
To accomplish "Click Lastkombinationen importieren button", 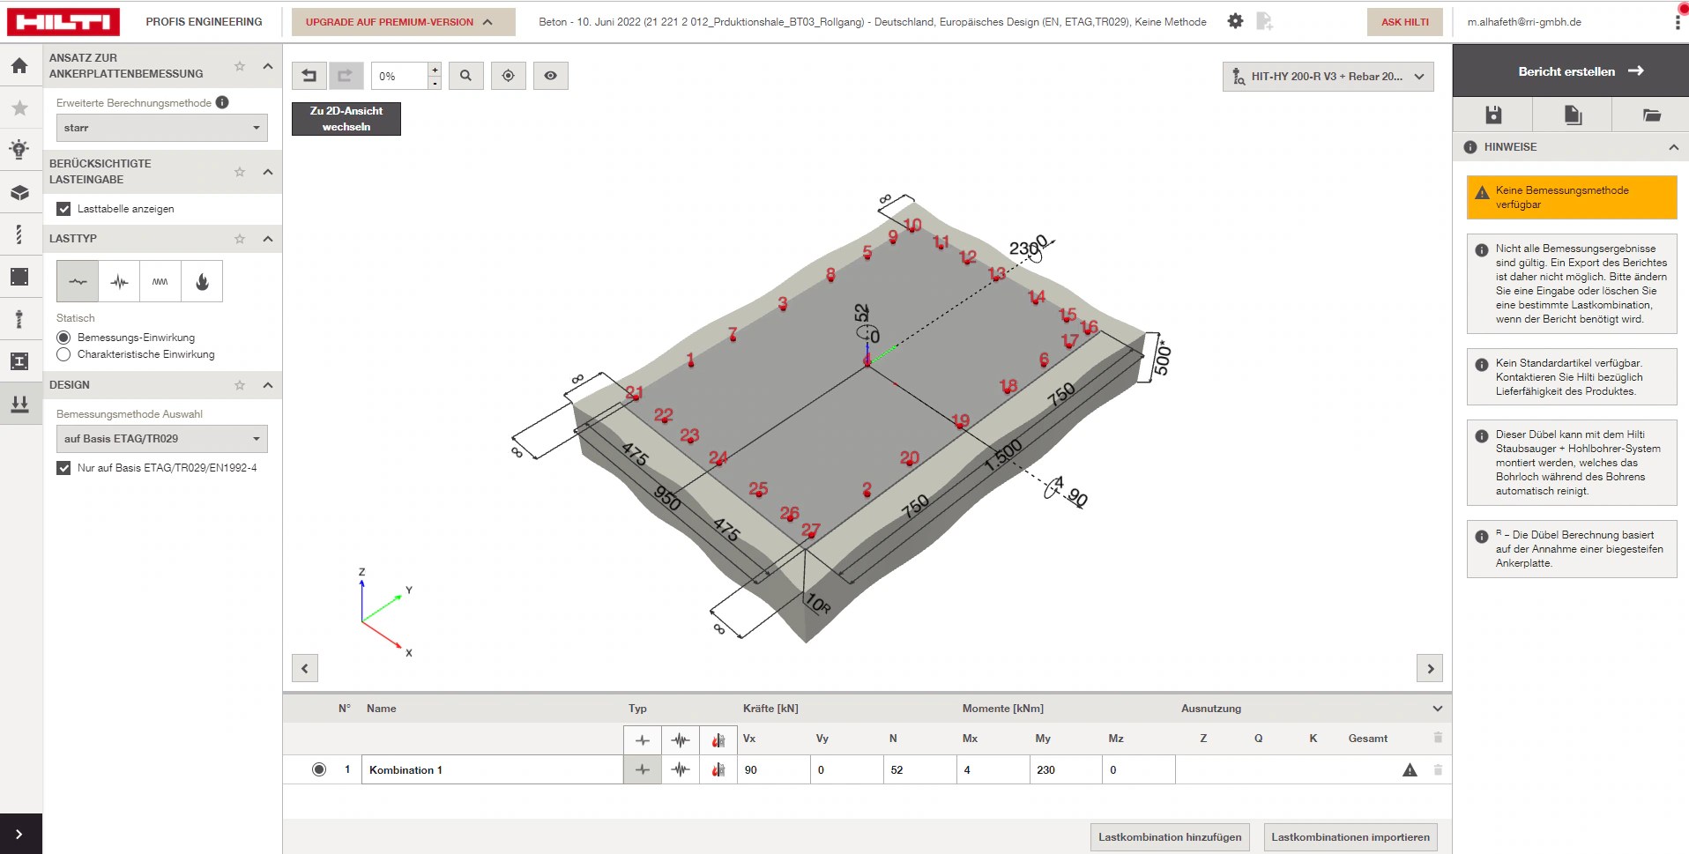I will point(1350,837).
